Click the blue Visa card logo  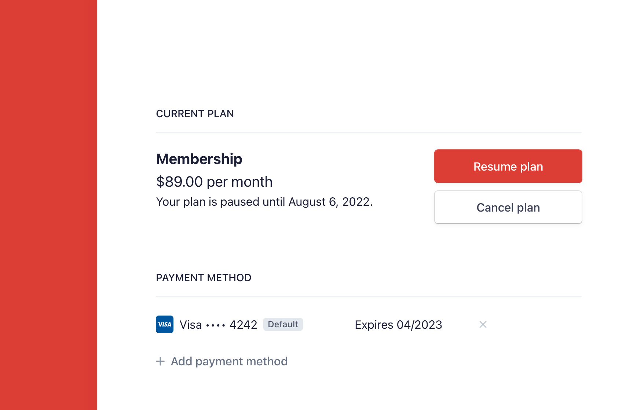tap(165, 324)
